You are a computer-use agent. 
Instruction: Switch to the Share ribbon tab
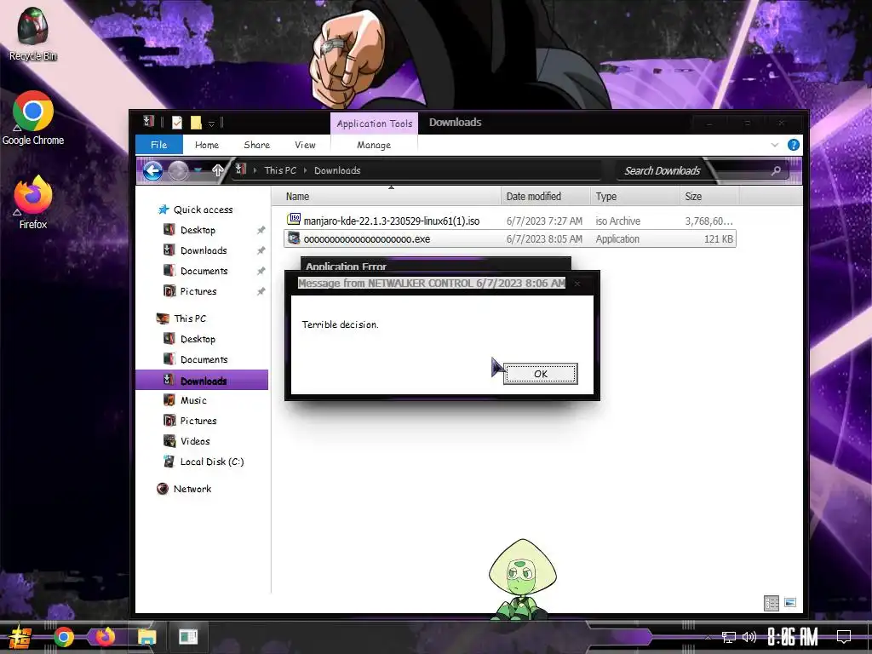coord(257,145)
